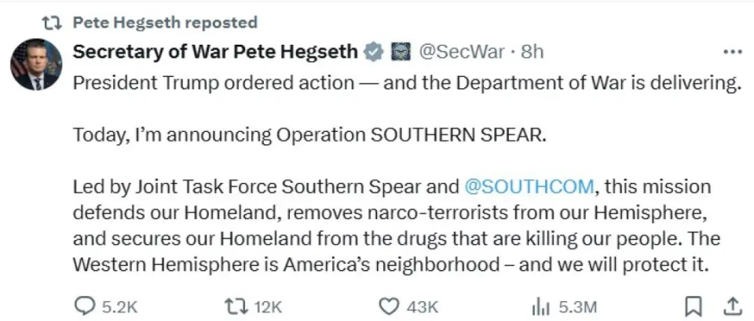Click the share upload arrow icon

(x=731, y=305)
